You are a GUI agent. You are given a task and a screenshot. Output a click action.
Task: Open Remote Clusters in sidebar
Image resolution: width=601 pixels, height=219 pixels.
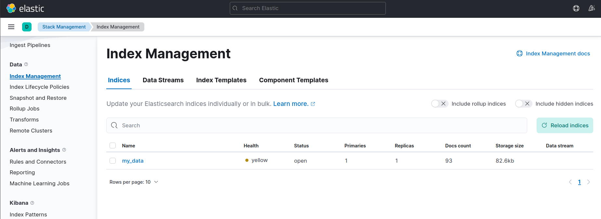pyautogui.click(x=31, y=131)
